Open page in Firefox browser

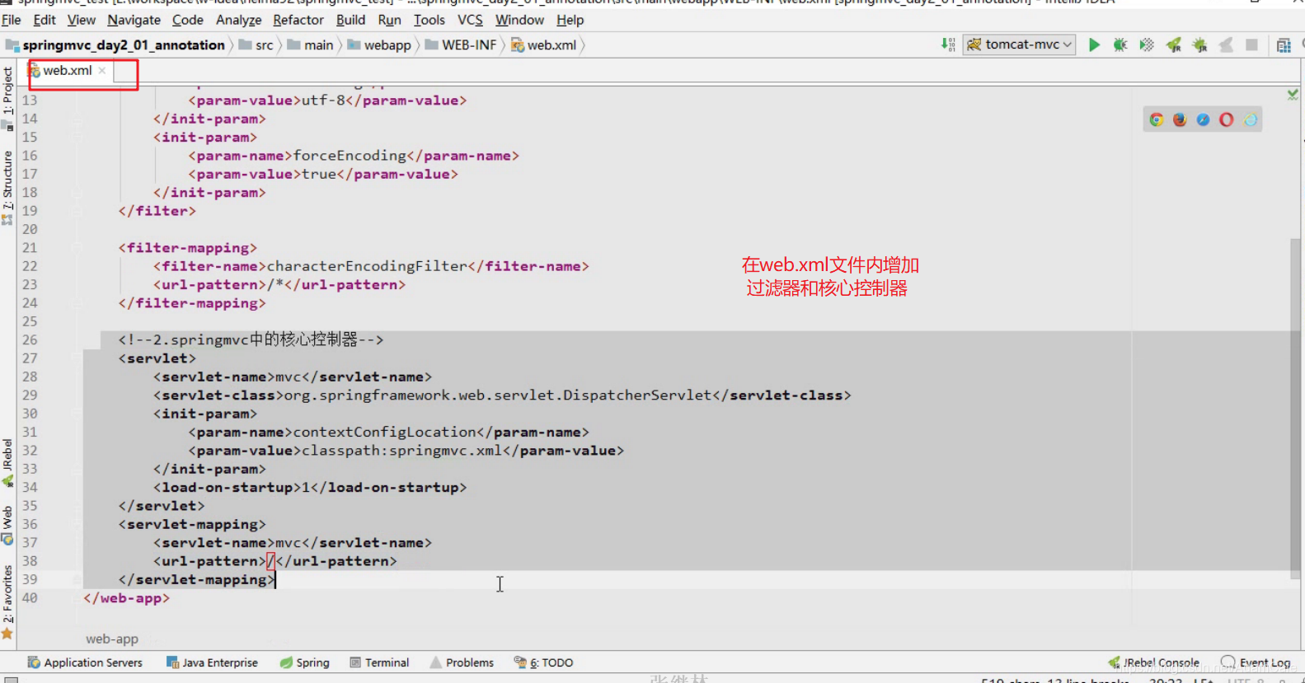click(1180, 120)
